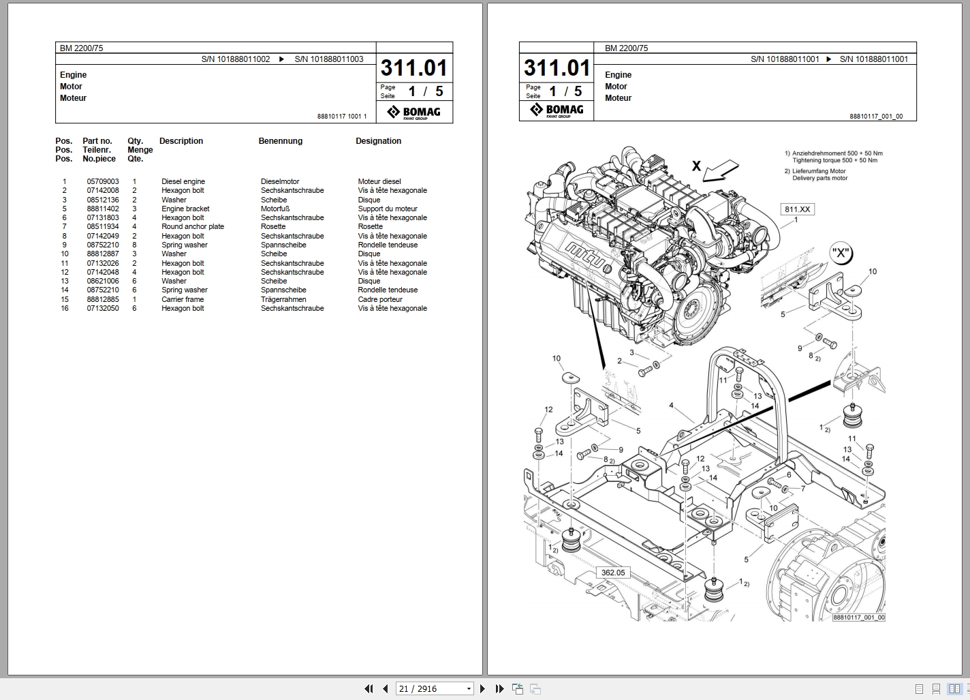Click the BOMAG logo on left page
Viewport: 970px width, 700px height.
point(414,112)
